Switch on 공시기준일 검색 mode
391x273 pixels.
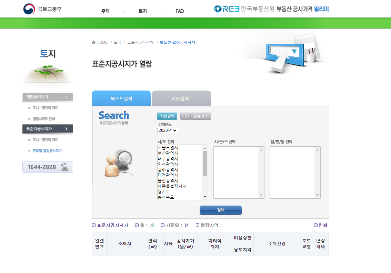[195, 116]
